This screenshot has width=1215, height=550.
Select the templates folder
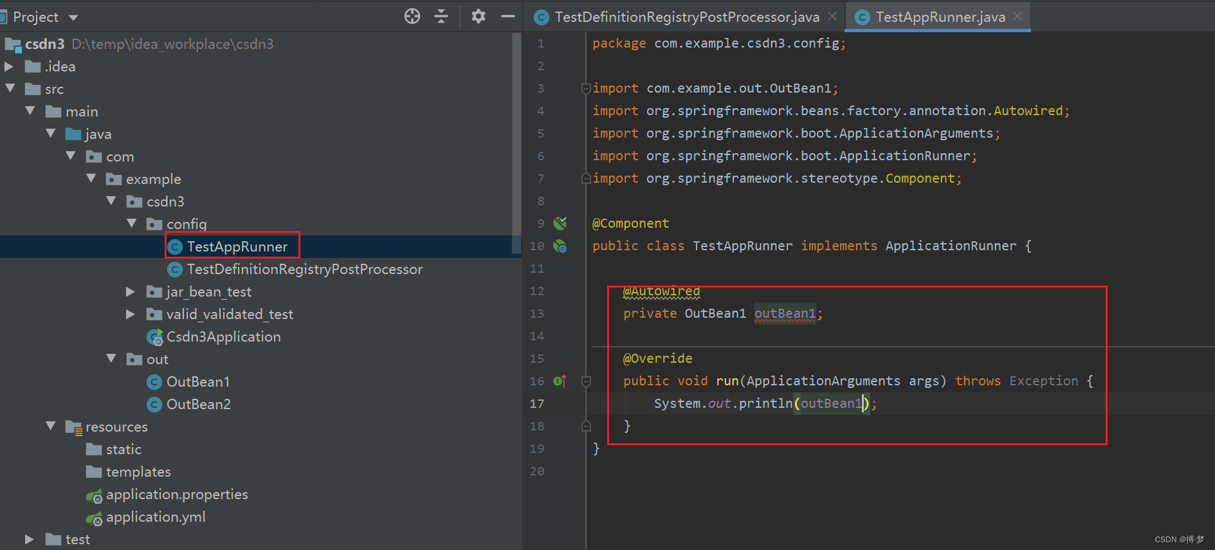click(138, 472)
